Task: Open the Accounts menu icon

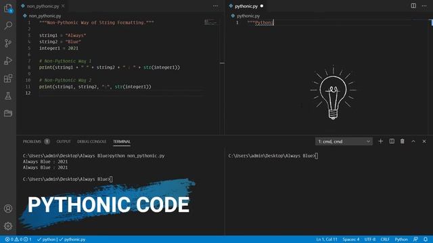Action: click(8, 209)
